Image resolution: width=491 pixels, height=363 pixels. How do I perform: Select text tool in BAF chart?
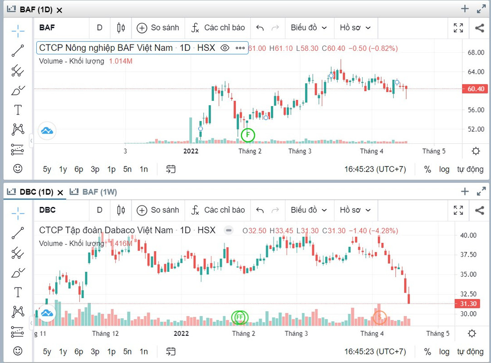coord(18,110)
